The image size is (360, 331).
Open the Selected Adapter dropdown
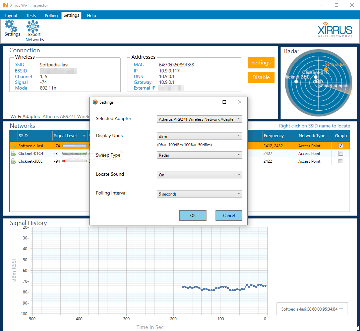click(199, 119)
